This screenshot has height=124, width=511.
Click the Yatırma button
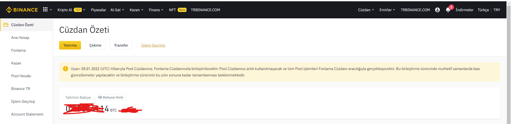70,45
